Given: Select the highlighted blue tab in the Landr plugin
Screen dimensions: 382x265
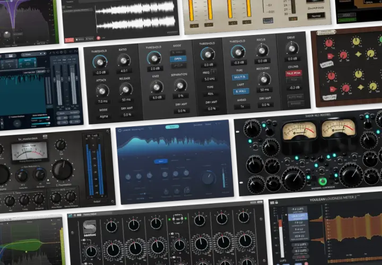Looking at the screenshot, I should (161, 161).
